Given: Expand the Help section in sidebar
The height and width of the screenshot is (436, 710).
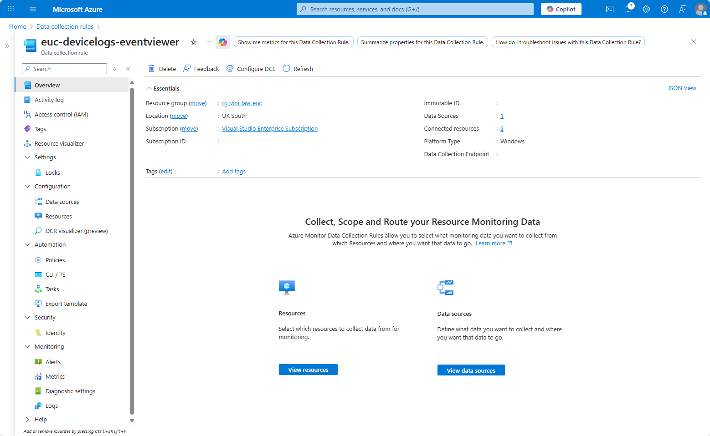Looking at the screenshot, I should tap(27, 420).
